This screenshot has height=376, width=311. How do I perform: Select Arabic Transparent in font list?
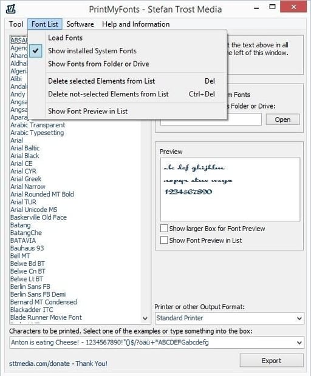click(x=38, y=125)
